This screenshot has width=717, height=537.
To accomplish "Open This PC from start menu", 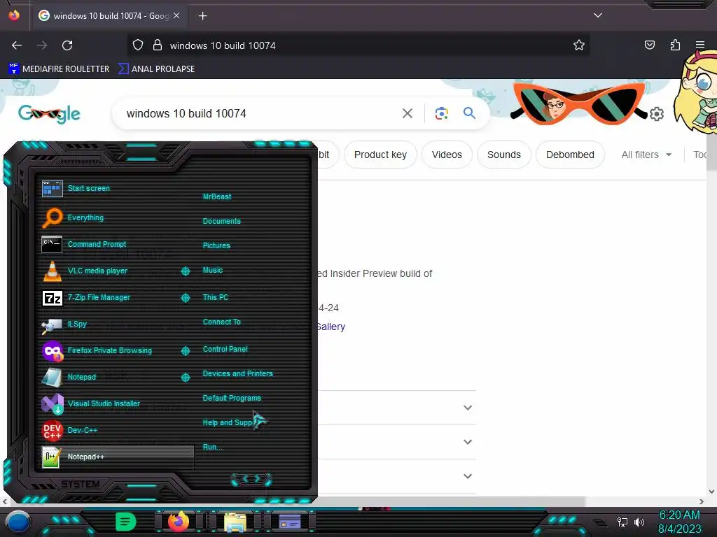I will 216,297.
